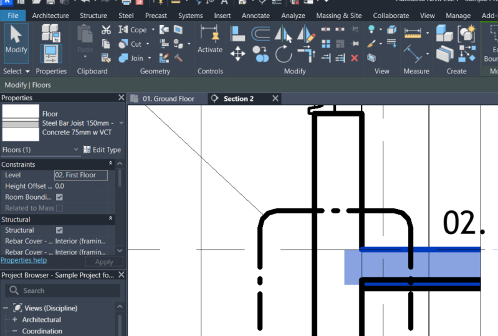
Task: Open the Join geometry dropdown arrow
Action: pos(150,58)
